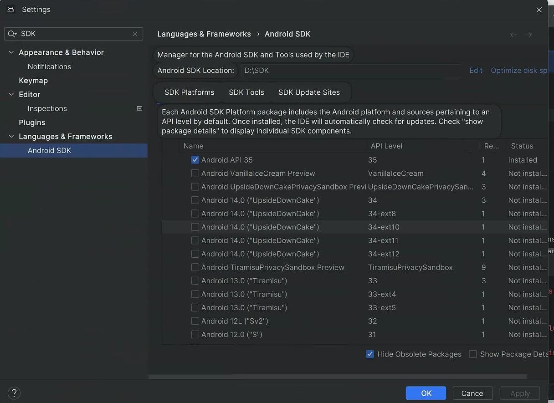Collapse Appearance & Behavior section

click(x=11, y=52)
